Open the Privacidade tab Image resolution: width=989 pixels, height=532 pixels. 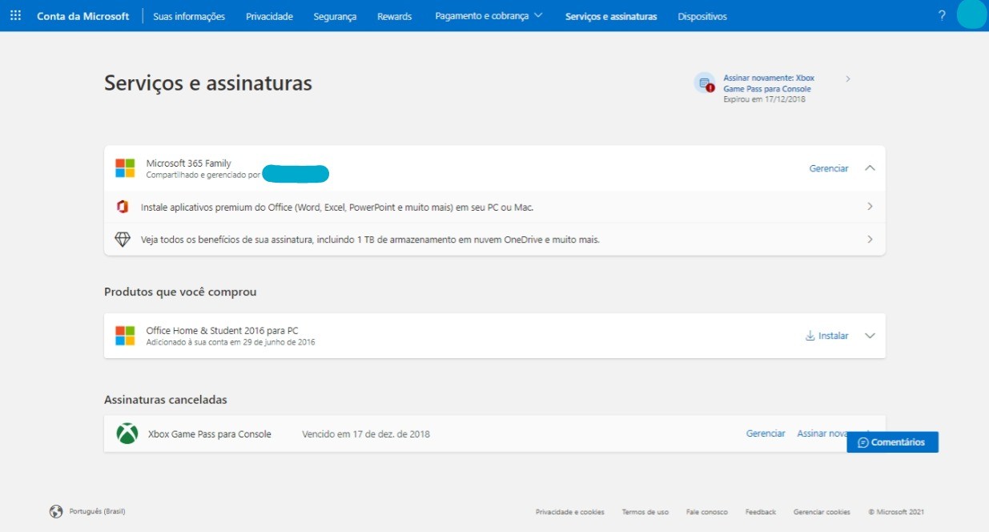pos(270,16)
